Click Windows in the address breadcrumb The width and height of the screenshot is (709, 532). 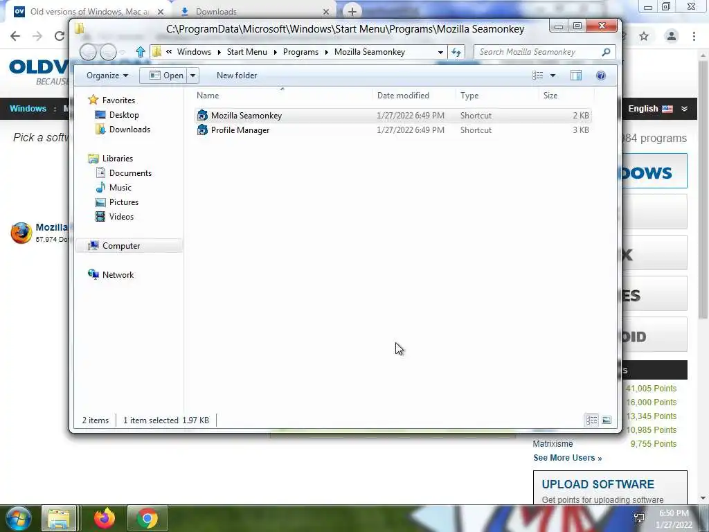tap(194, 52)
